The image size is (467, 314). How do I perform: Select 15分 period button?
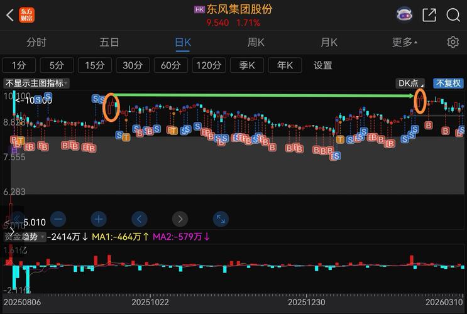click(x=95, y=65)
